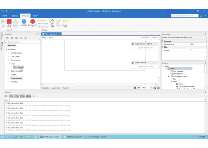208x148 pixels.
Task: Click the package manager icon in Activities toolbar
Action: pyautogui.click(x=26, y=38)
